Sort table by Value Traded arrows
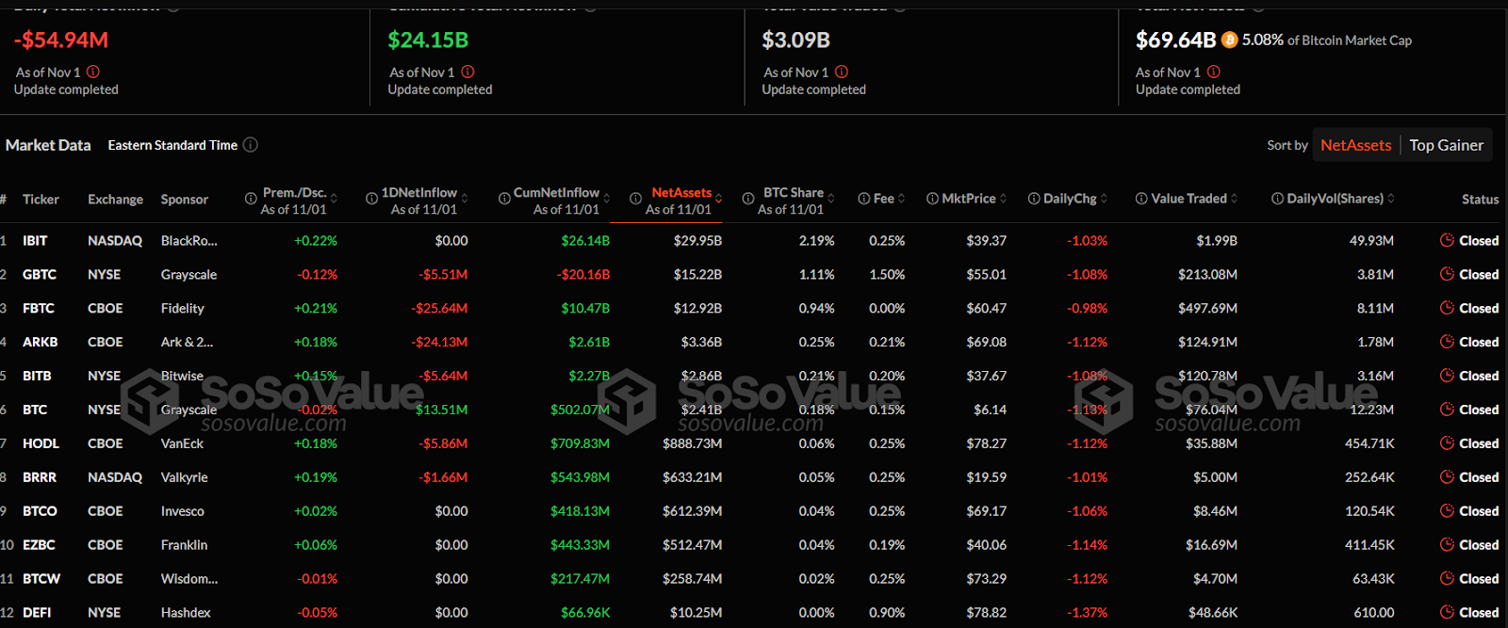The height and width of the screenshot is (628, 1508). tap(1234, 199)
